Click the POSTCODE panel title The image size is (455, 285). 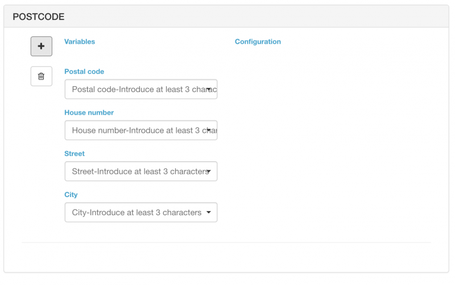(39, 17)
